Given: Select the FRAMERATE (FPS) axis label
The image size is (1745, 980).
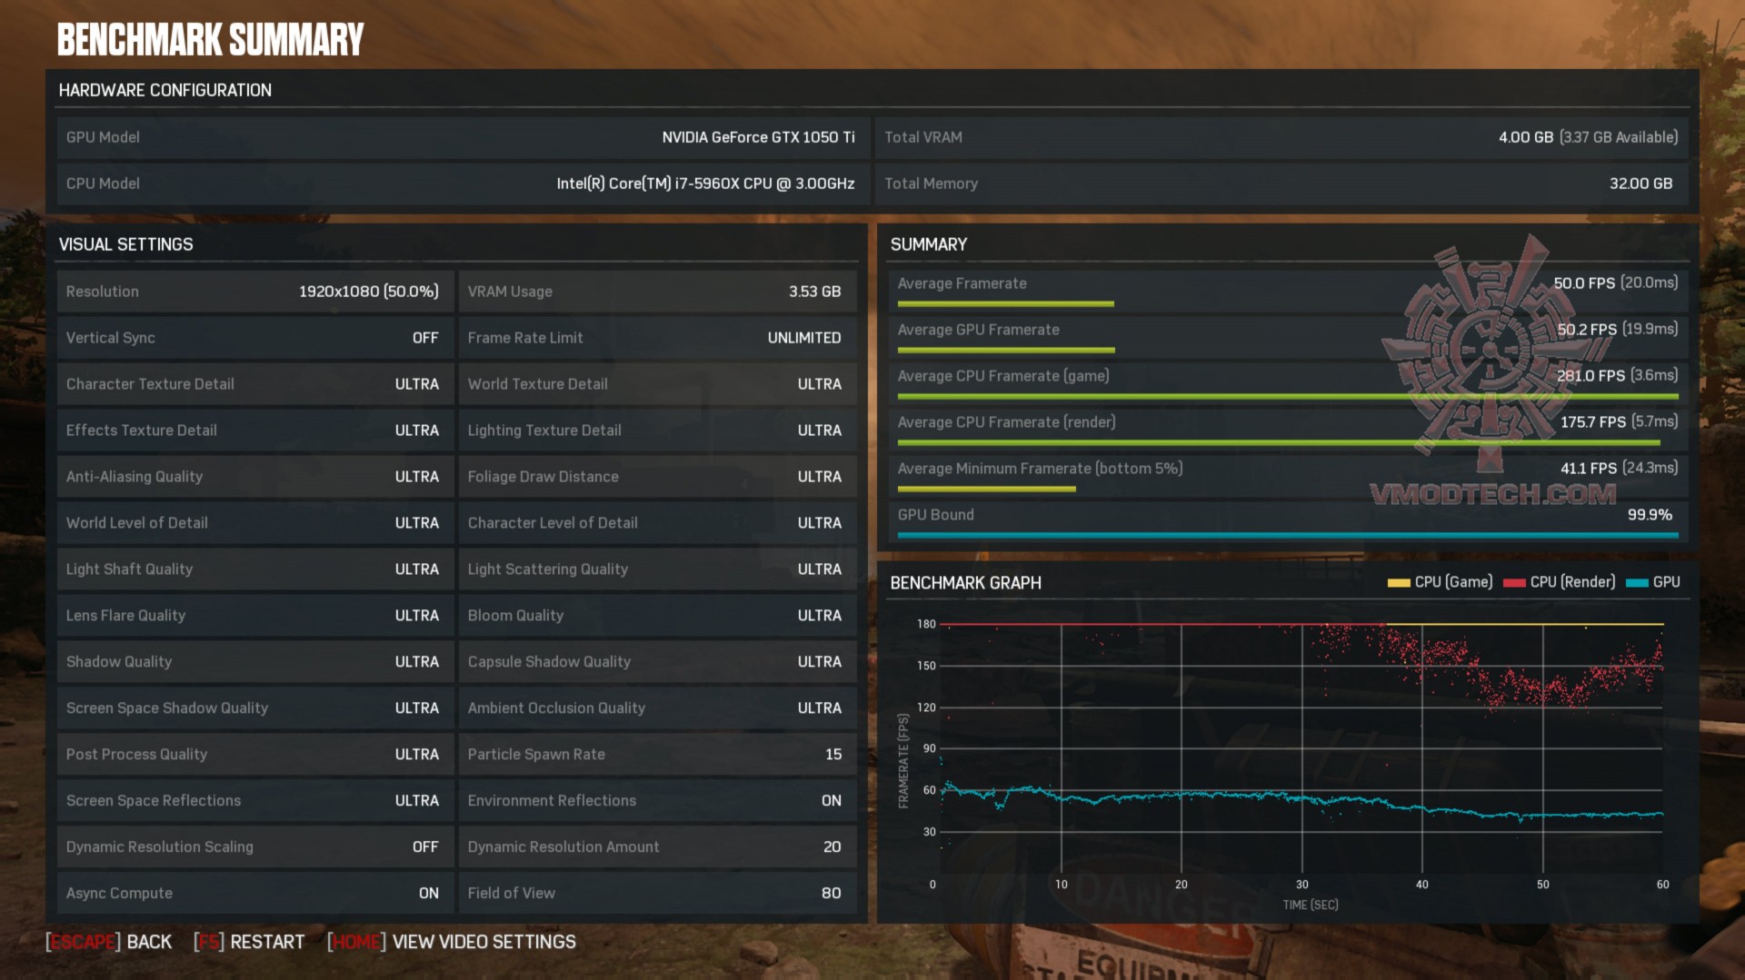Looking at the screenshot, I should pos(903,761).
